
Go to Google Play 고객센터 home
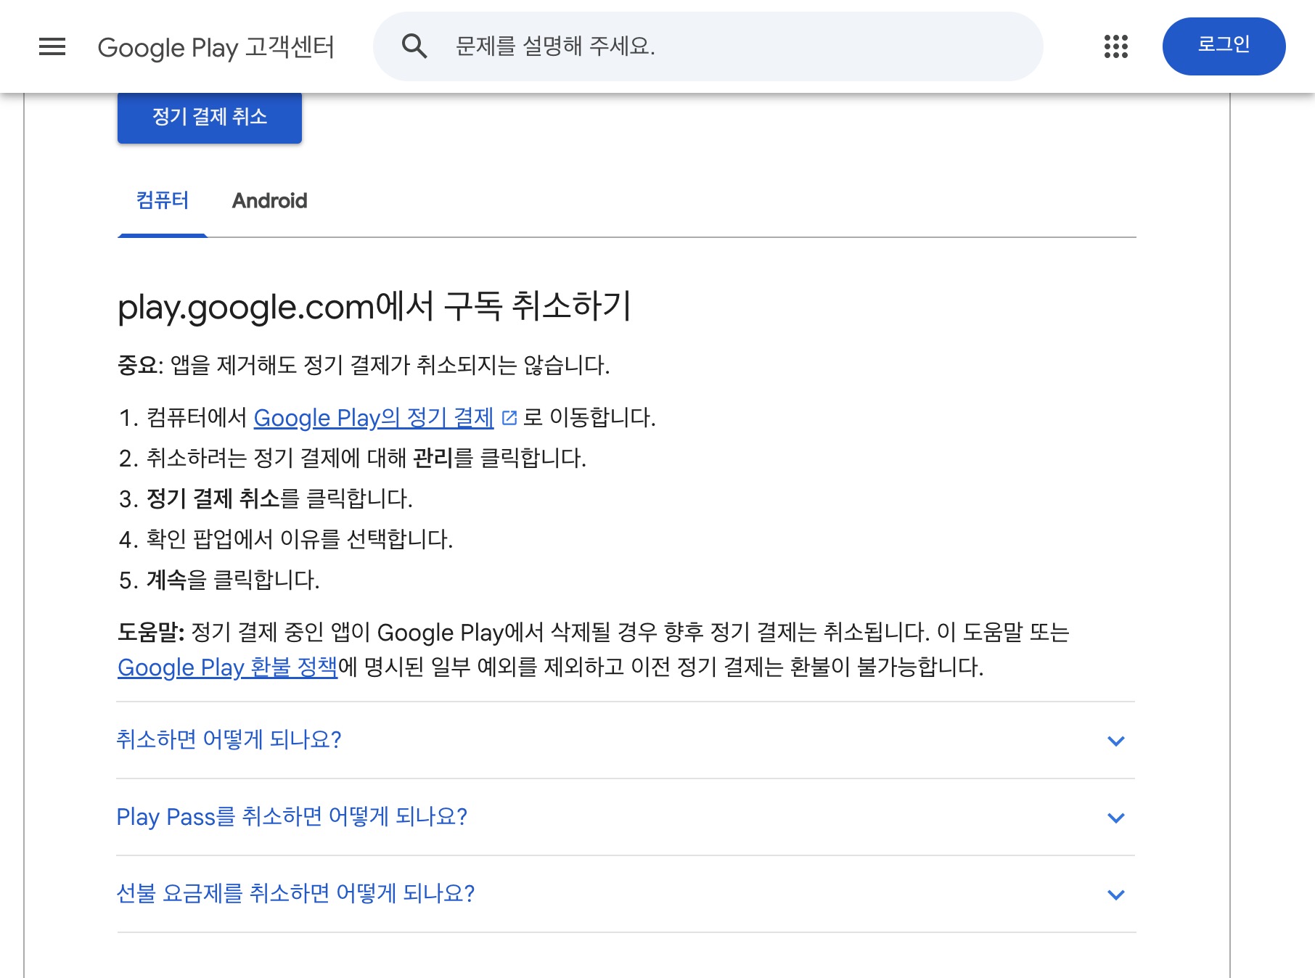tap(216, 47)
